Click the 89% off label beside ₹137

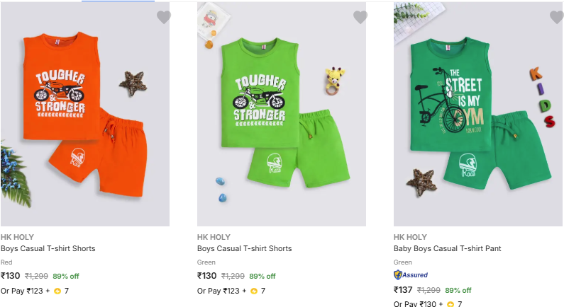tap(458, 291)
